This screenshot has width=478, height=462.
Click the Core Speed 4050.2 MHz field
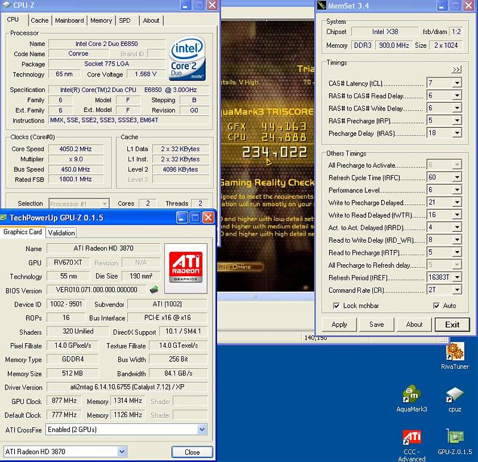pos(76,149)
